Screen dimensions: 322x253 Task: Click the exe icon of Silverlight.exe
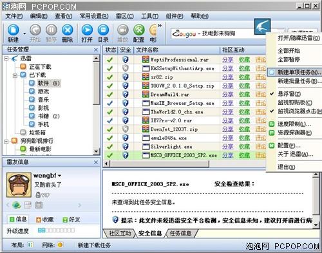pyautogui.click(x=146, y=147)
